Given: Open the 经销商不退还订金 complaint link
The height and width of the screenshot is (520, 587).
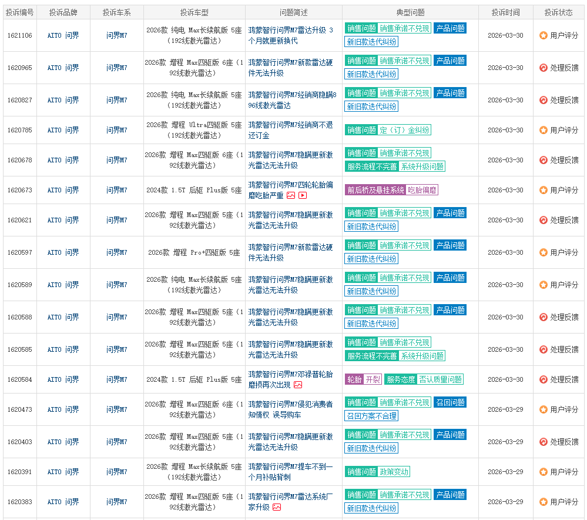Looking at the screenshot, I should coord(290,130).
